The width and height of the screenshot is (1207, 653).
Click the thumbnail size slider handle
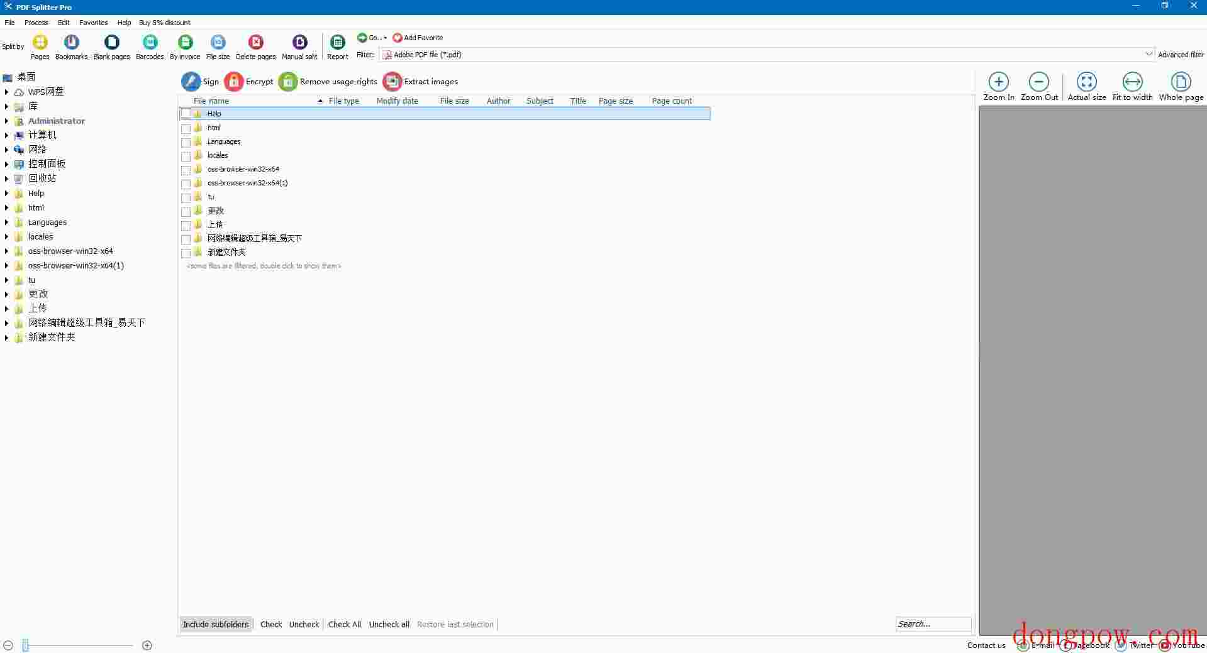tap(26, 645)
